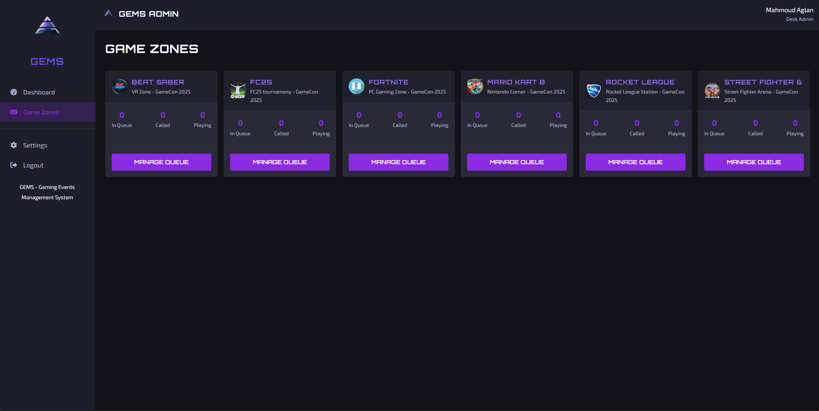Click the Mario Kart 8 icon

coord(475,86)
